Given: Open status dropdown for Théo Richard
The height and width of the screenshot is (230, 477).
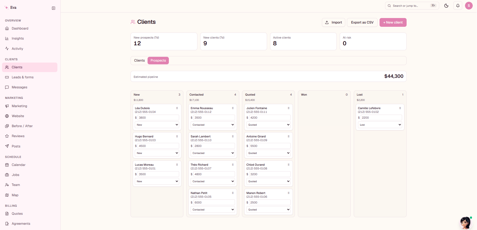Looking at the screenshot, I should coord(213,181).
